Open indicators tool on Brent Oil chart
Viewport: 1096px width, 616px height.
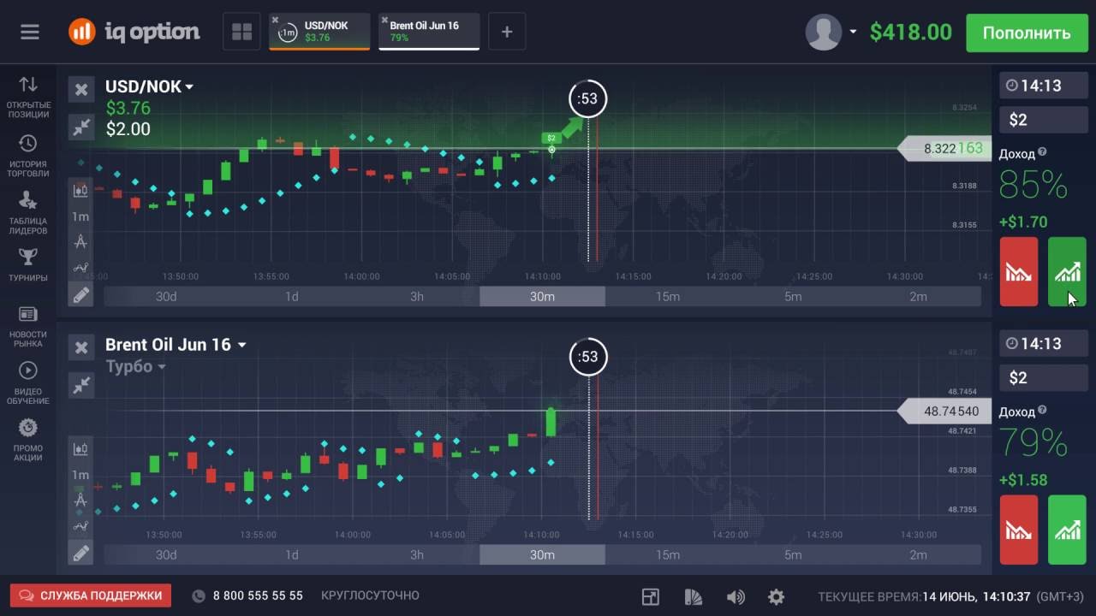pyautogui.click(x=80, y=525)
